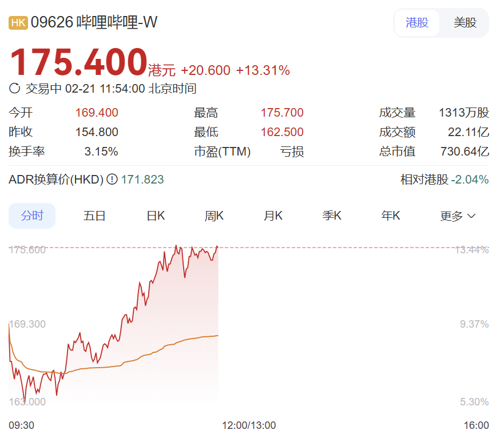Select the 分时 chart tab
500x438 pixels.
click(x=32, y=216)
